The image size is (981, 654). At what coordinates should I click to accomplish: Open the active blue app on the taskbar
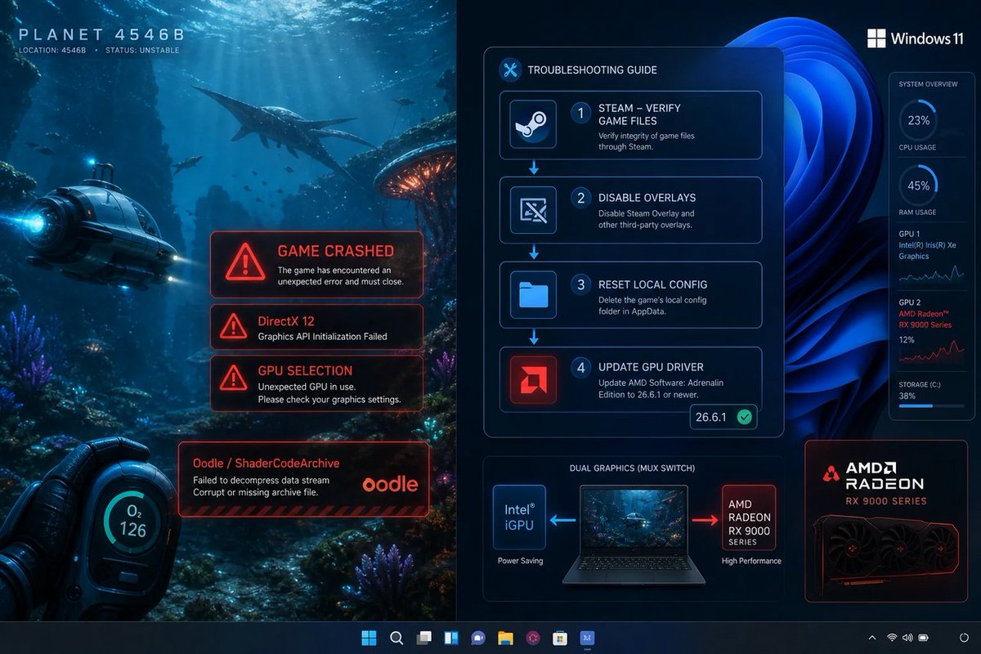(587, 638)
